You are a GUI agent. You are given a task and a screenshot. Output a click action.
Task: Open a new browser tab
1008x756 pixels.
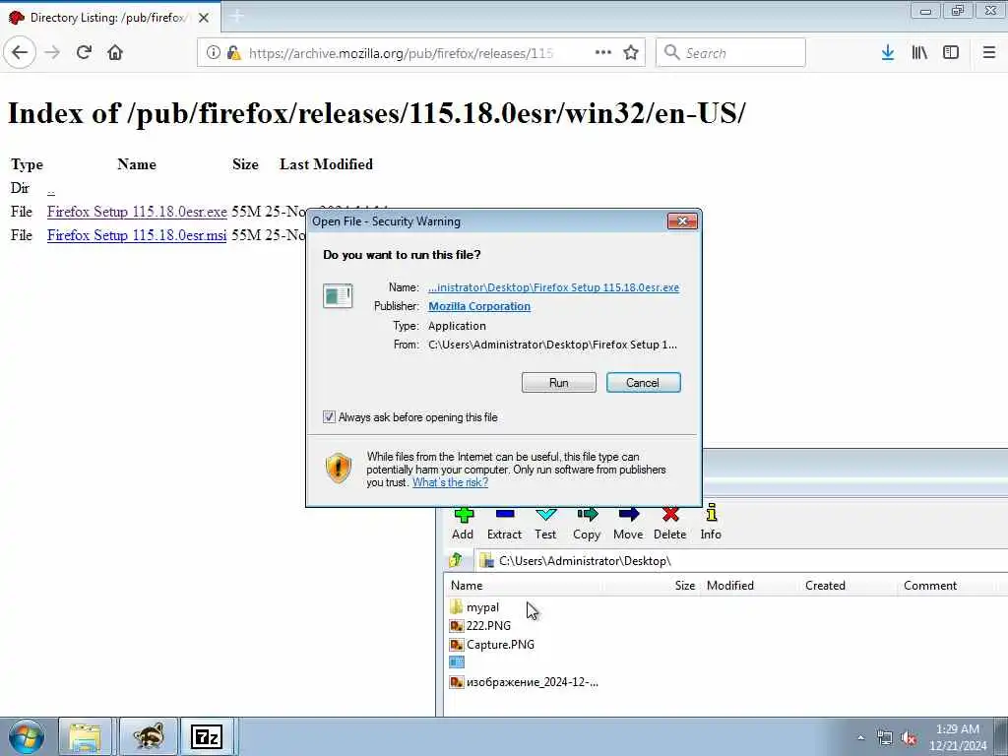236,17
